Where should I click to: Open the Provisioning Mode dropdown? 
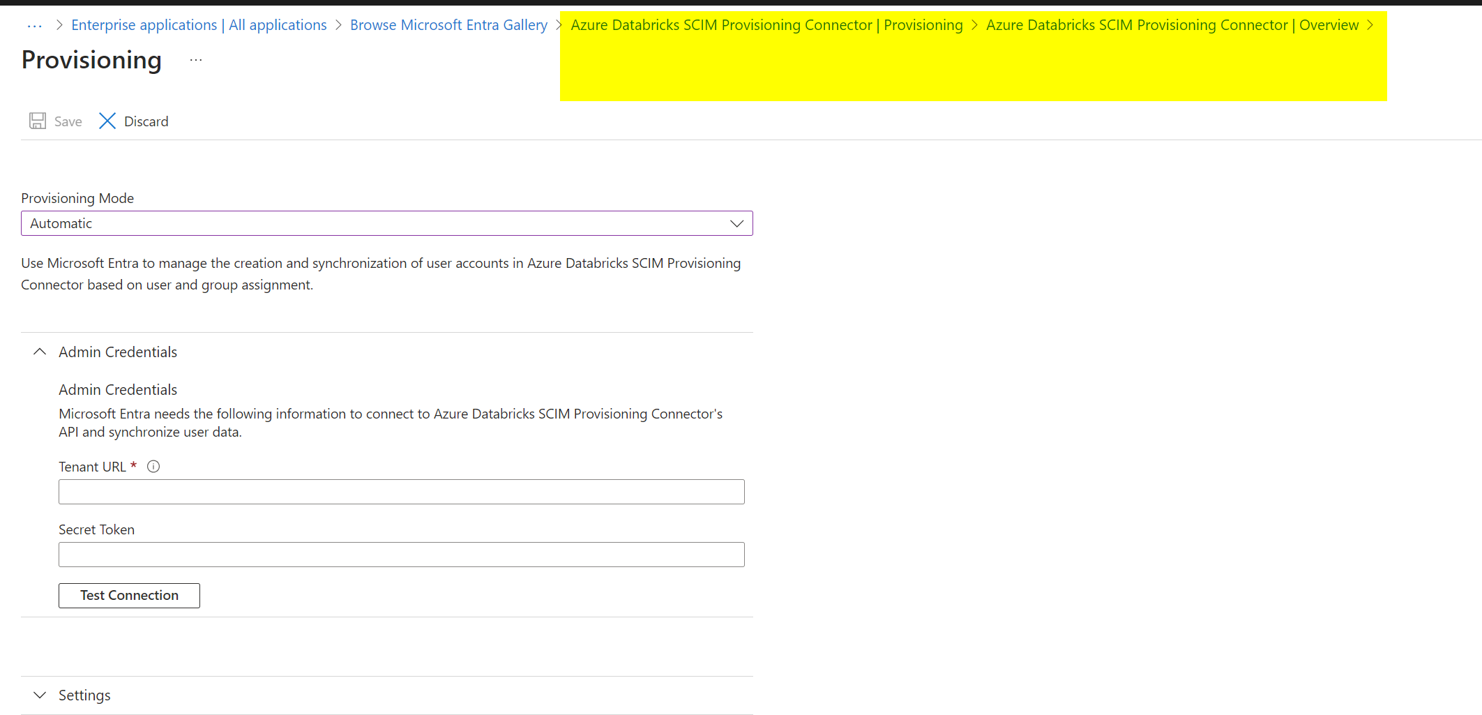(x=387, y=223)
